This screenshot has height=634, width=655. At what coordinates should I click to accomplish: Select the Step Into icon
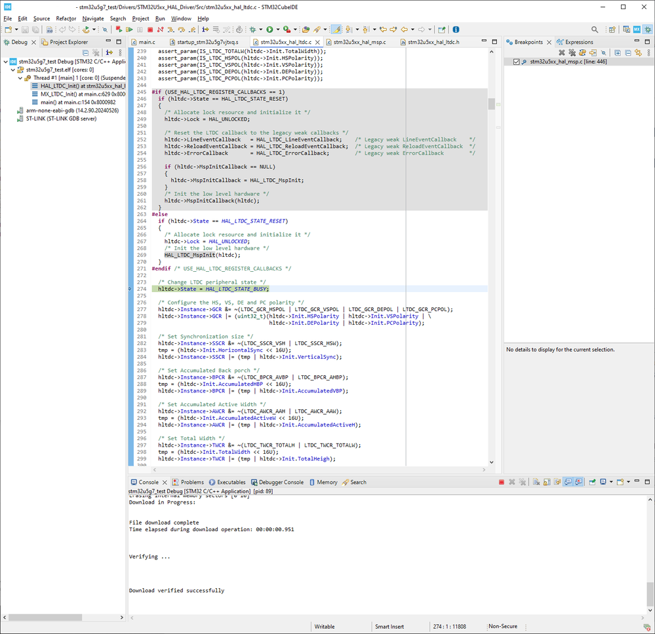click(170, 29)
